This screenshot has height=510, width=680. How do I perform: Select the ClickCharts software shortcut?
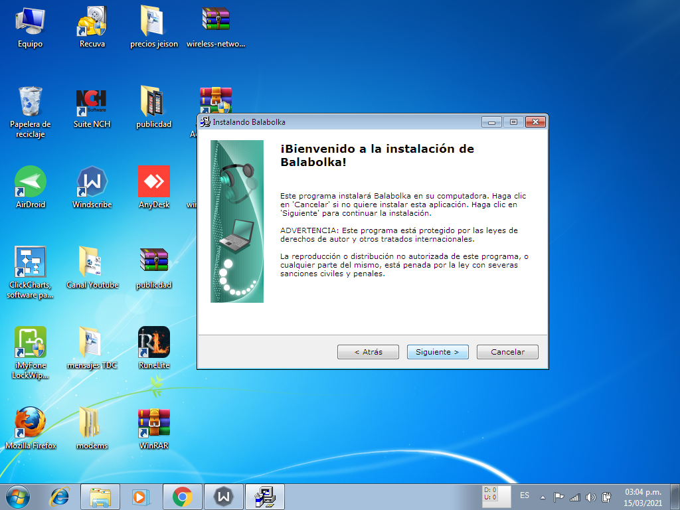[x=31, y=272]
